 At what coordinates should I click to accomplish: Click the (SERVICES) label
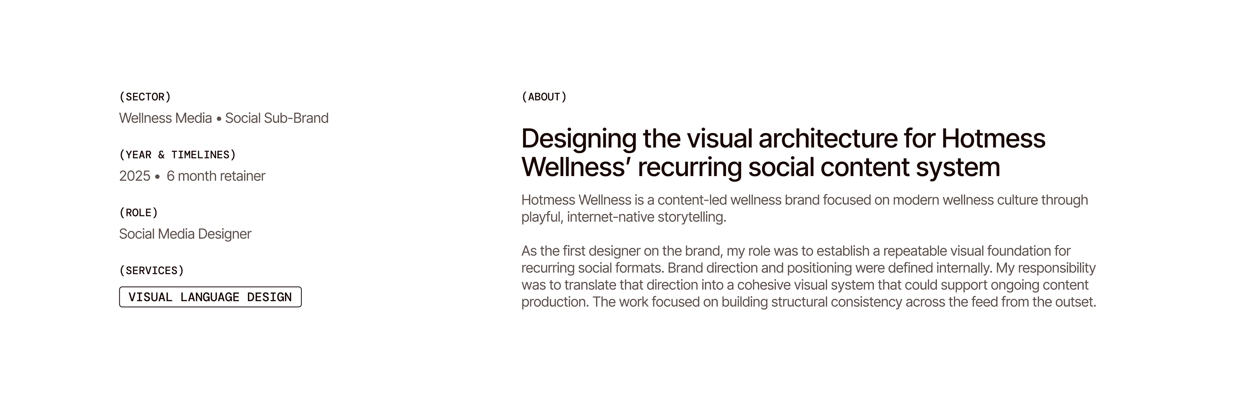pyautogui.click(x=152, y=271)
